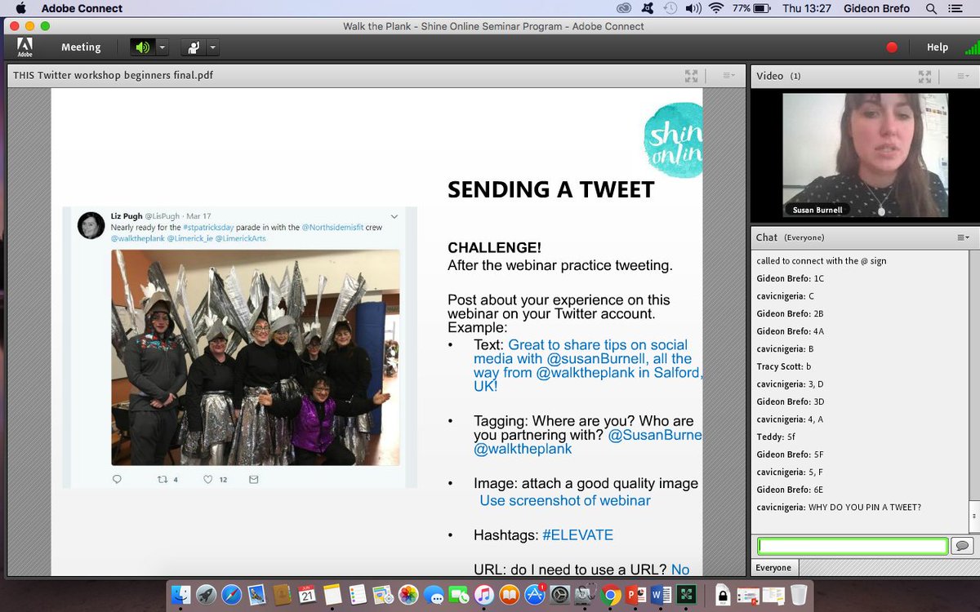The width and height of the screenshot is (980, 612).
Task: Open Google Chrome from the Dock
Action: (x=609, y=594)
